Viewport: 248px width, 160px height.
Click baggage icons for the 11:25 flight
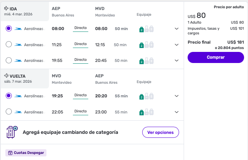tap(146, 45)
